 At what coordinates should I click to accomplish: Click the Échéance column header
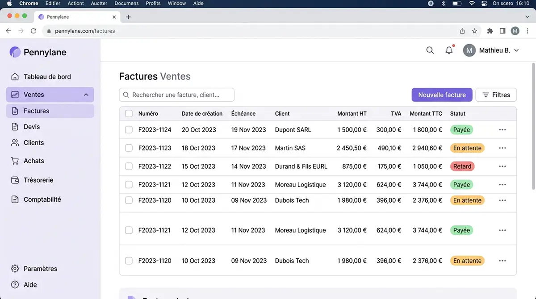pyautogui.click(x=243, y=114)
